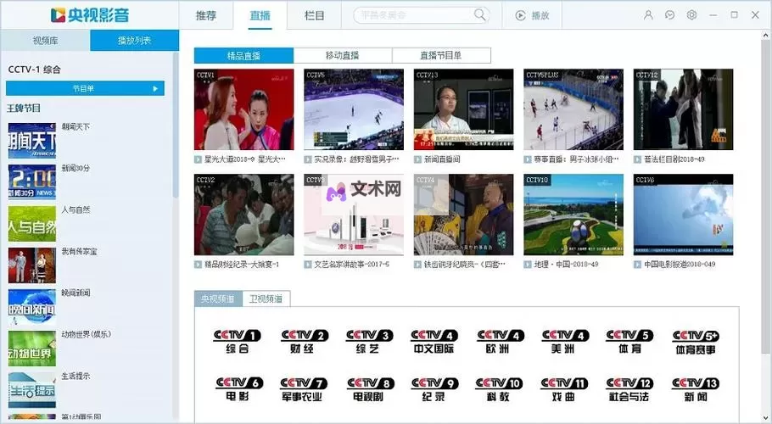Open CCTV-10 科教 channel logo
The height and width of the screenshot is (424, 772).
point(499,389)
